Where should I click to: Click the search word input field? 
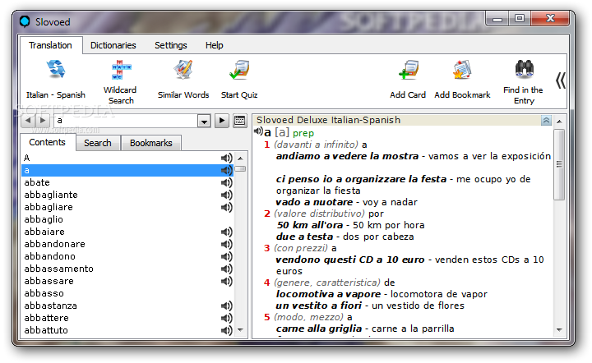click(127, 121)
